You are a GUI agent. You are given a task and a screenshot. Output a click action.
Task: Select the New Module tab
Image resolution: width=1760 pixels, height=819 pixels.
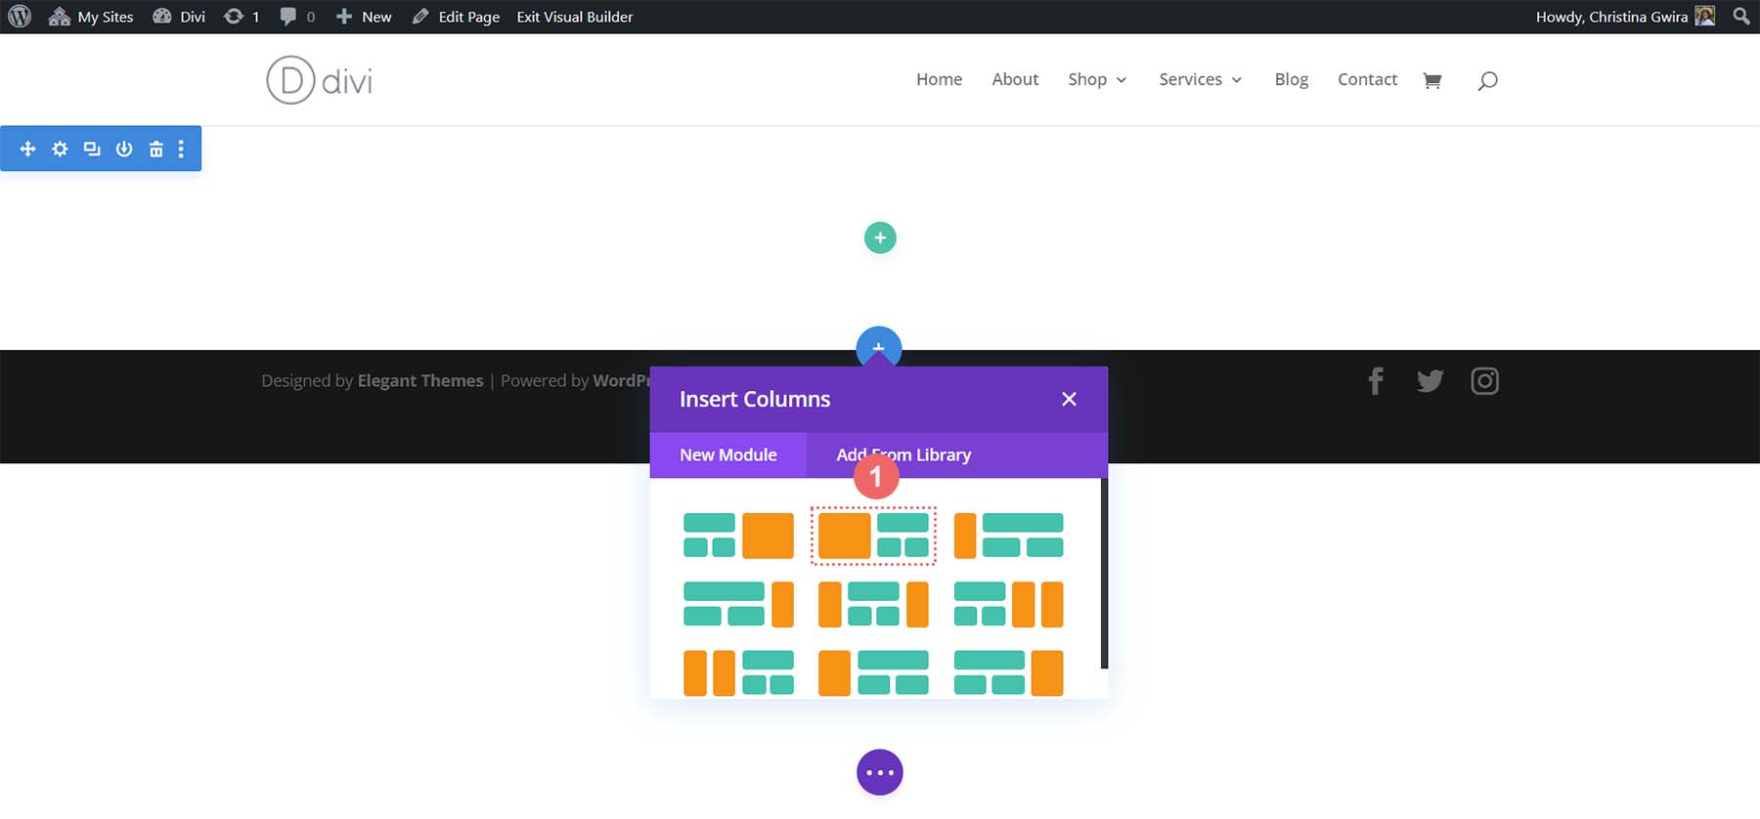click(728, 454)
